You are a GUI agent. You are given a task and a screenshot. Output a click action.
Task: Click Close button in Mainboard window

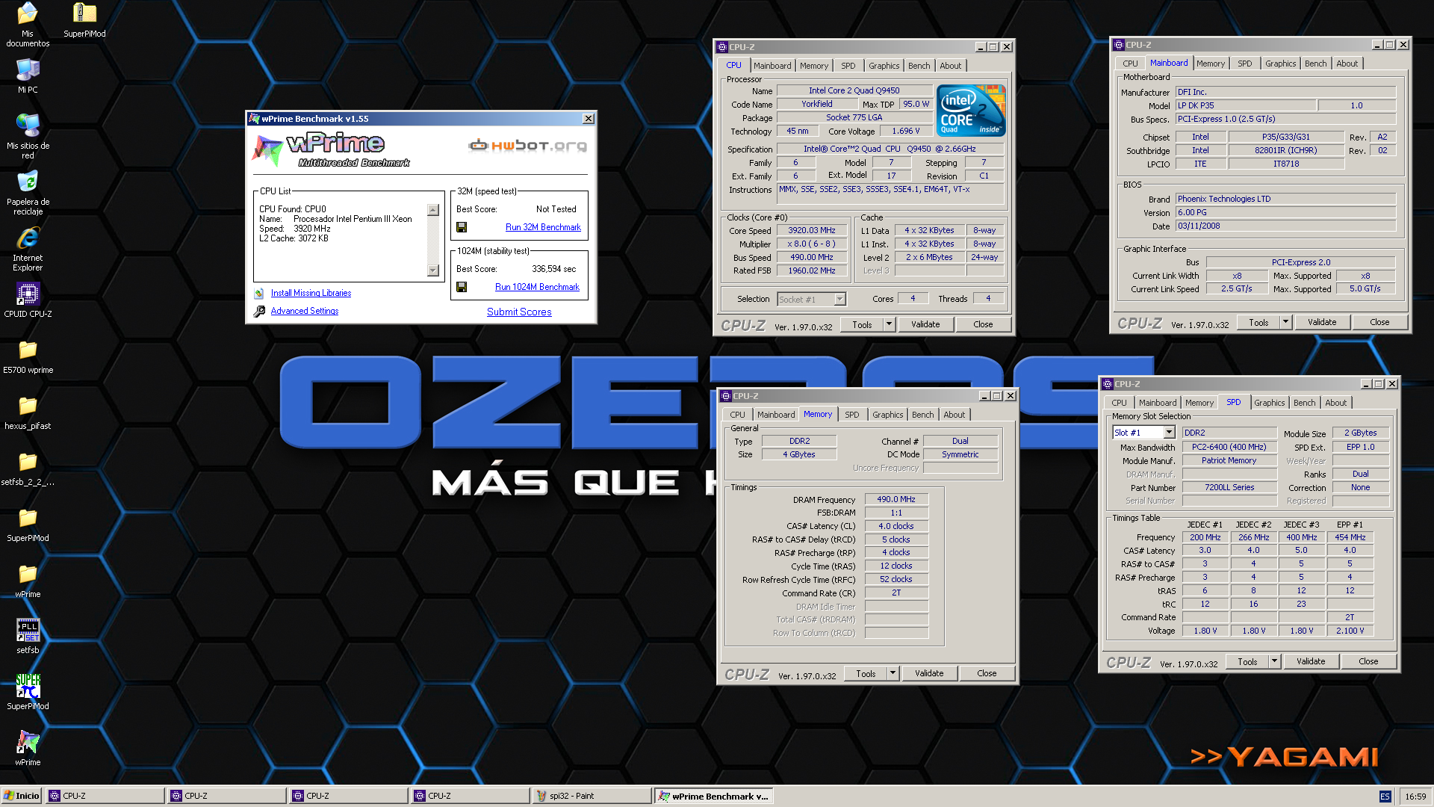[x=1379, y=322]
